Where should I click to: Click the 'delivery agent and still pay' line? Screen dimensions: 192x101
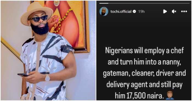click(x=144, y=85)
